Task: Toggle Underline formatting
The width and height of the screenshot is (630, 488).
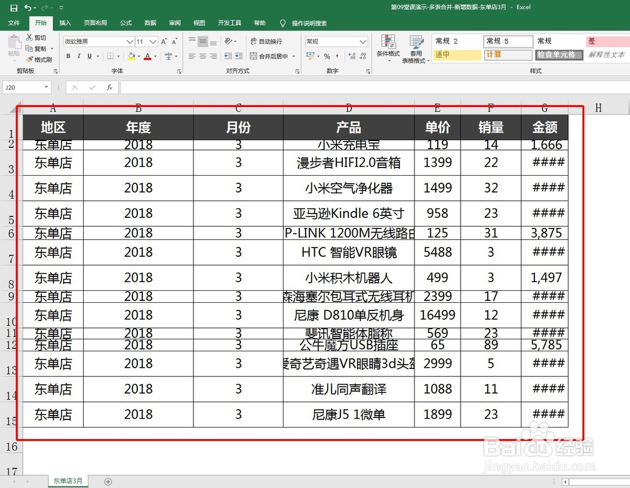Action: [89, 56]
